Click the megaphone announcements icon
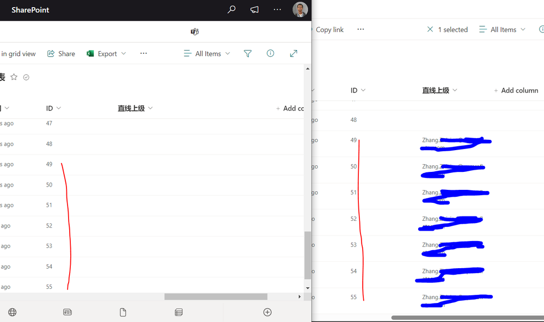The width and height of the screenshot is (544, 322). (254, 10)
